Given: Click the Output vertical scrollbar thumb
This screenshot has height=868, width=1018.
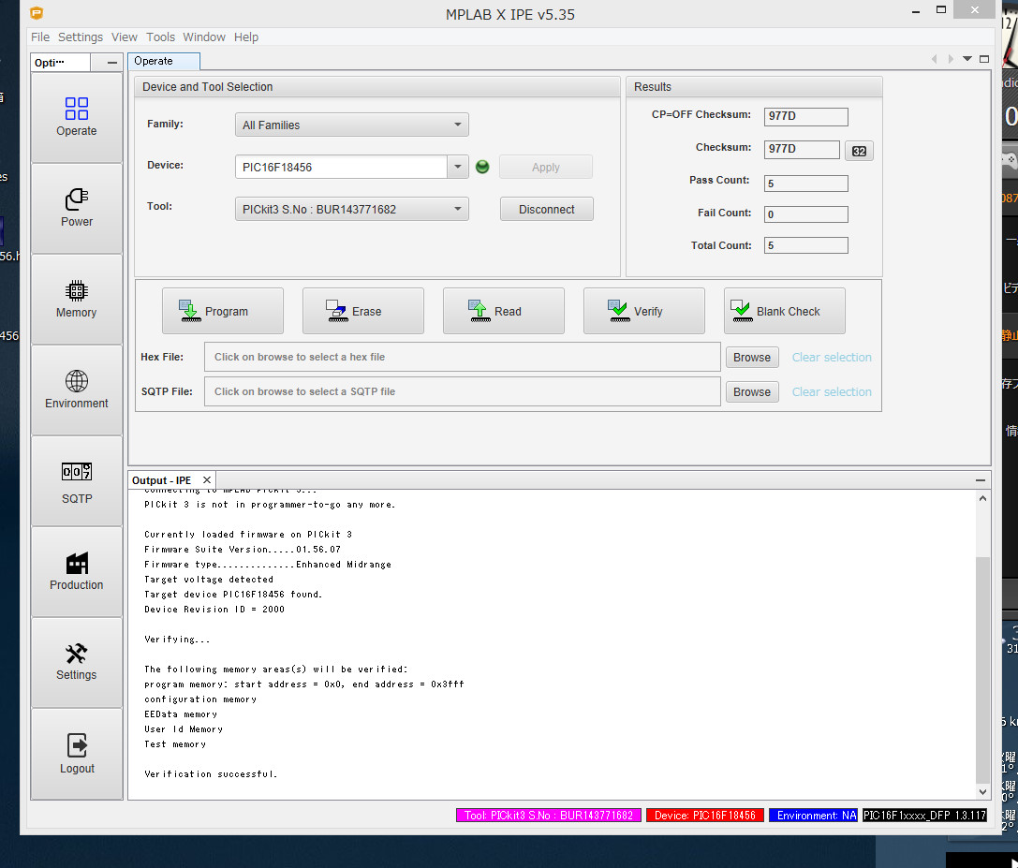Looking at the screenshot, I should (983, 669).
